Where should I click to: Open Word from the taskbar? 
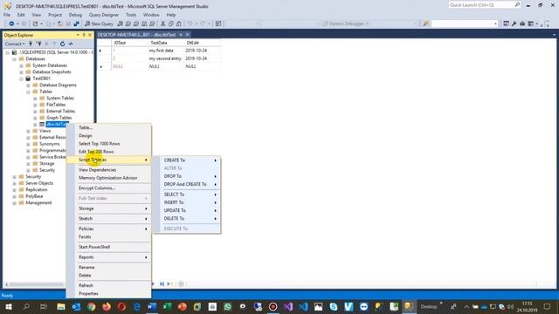pos(152,306)
